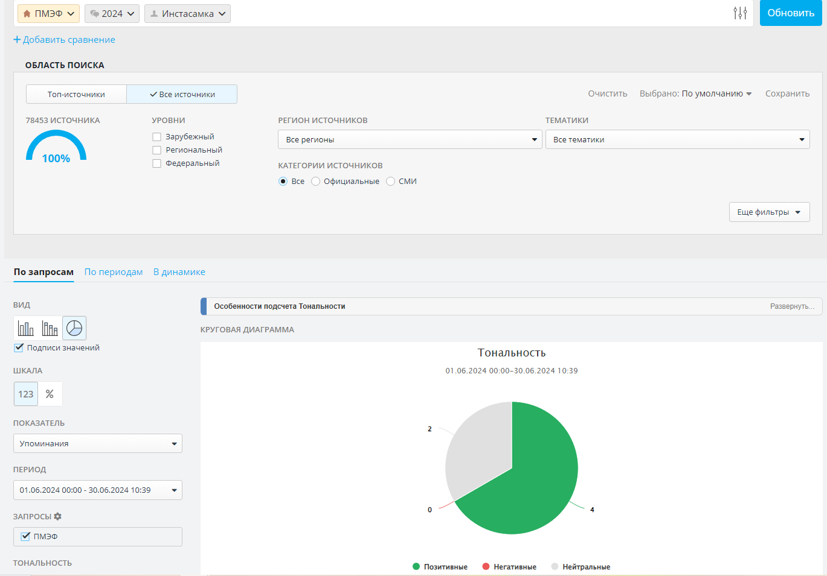
Task: Select the Все источники tab
Action: click(x=182, y=94)
